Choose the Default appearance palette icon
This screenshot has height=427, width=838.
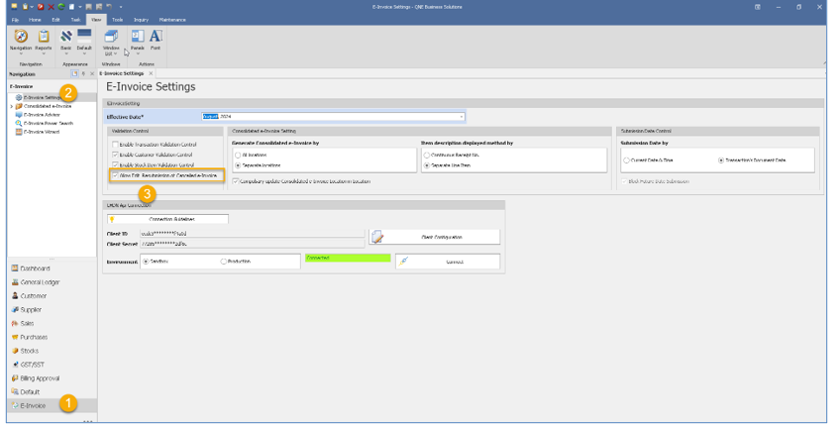coord(84,42)
